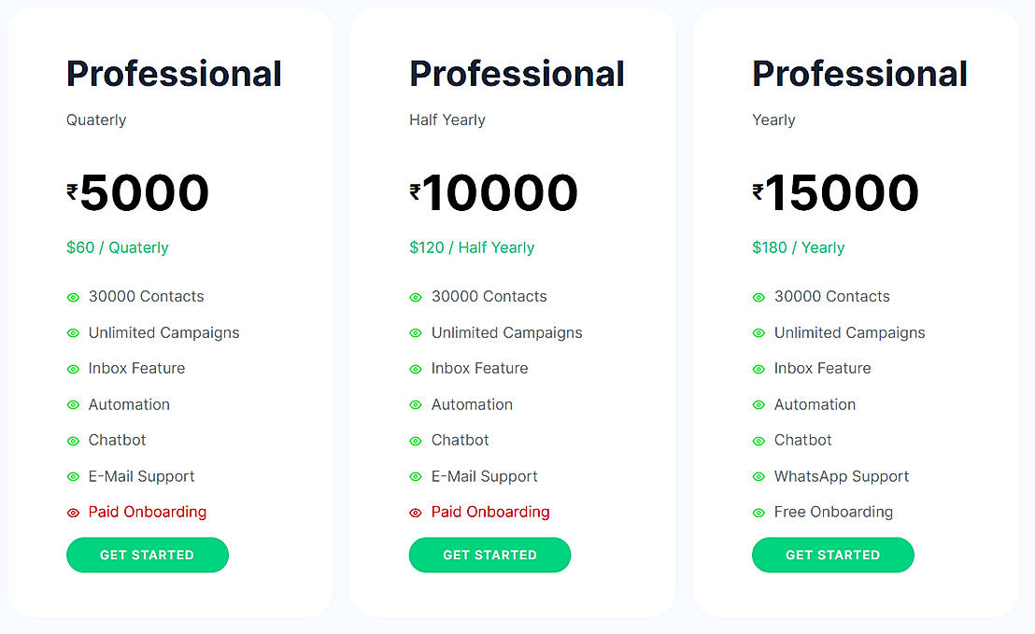
Task: Click red eye icon beside Half Yearly Paid Onboarding
Action: [x=416, y=513]
